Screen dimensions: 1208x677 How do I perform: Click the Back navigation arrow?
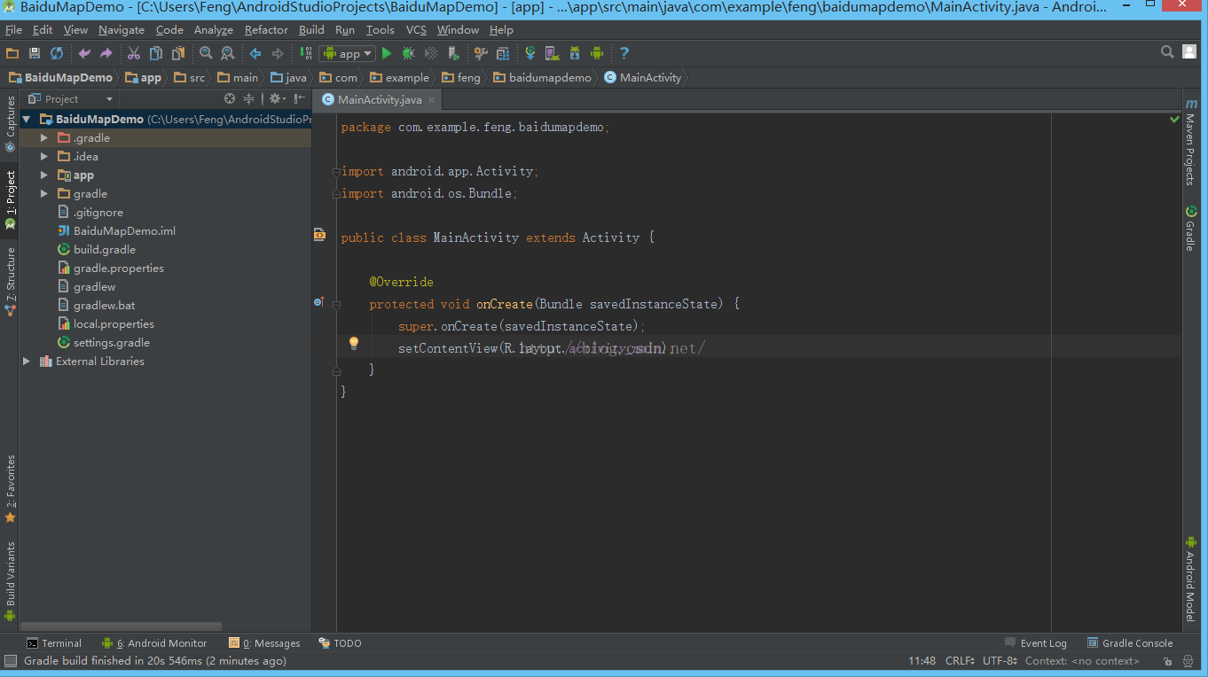coord(255,53)
